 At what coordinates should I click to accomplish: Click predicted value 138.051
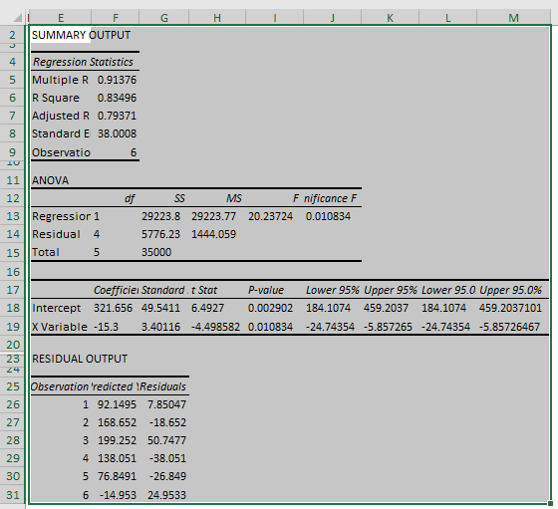coord(117,458)
